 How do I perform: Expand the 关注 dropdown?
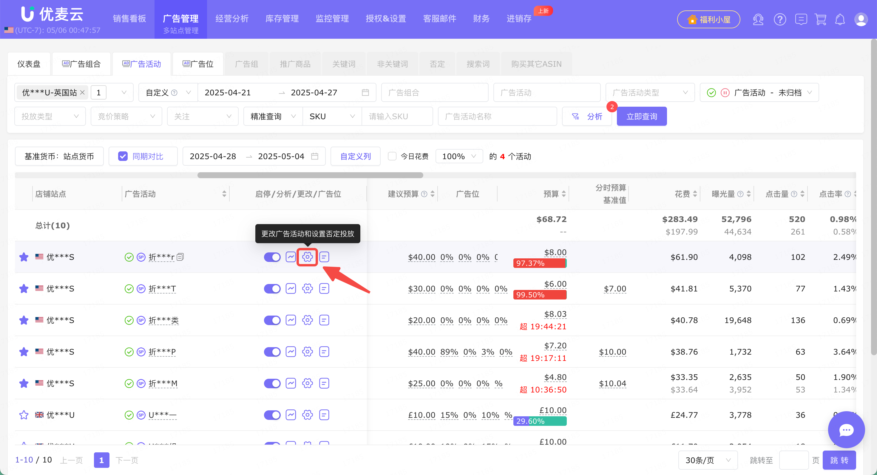[203, 116]
